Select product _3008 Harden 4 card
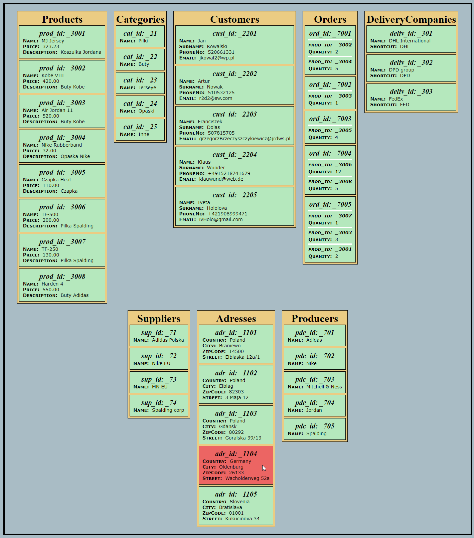 62,285
